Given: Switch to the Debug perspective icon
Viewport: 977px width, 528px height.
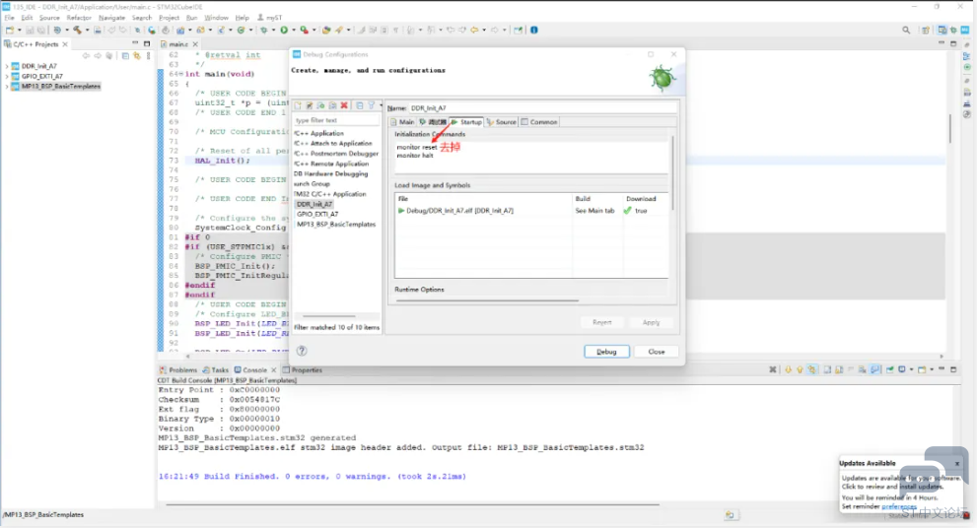Looking at the screenshot, I should pyautogui.click(x=953, y=30).
